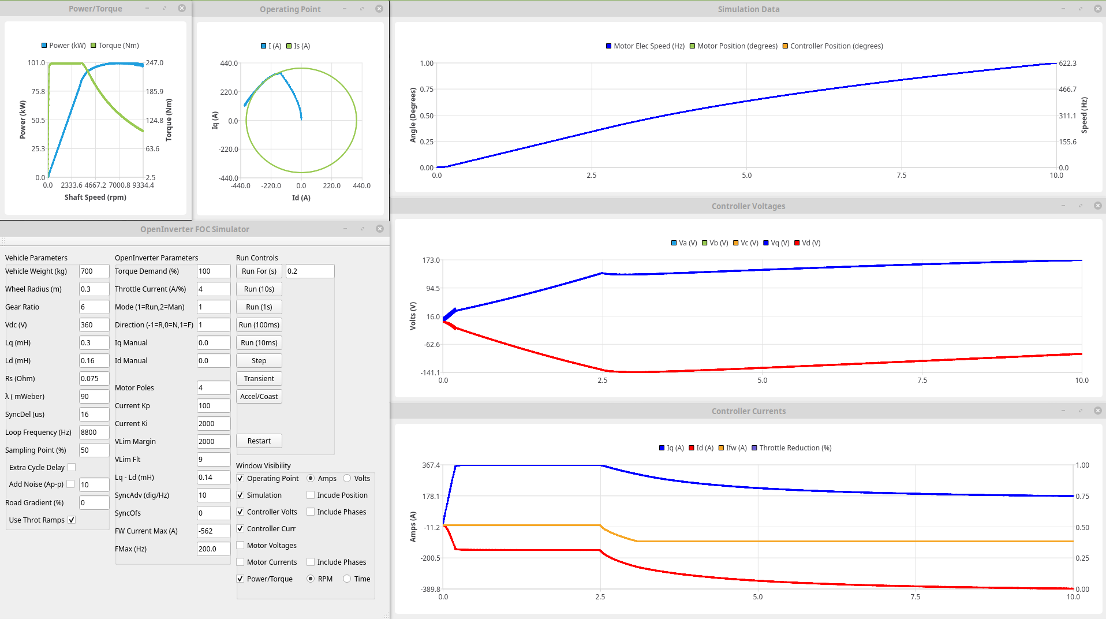Select the Time radio button
1106x619 pixels.
pos(347,579)
